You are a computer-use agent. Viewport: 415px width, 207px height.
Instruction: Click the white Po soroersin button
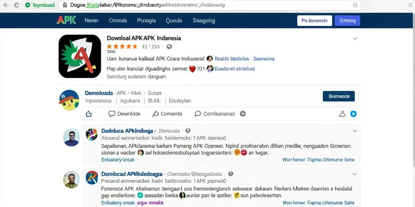click(314, 20)
